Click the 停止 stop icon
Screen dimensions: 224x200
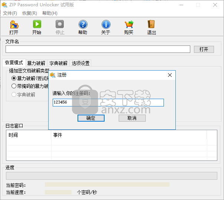[x=60, y=24]
